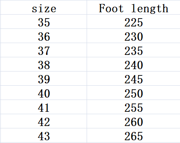Select the foot length 250 cell
The height and width of the screenshot is (143, 180).
point(133,93)
